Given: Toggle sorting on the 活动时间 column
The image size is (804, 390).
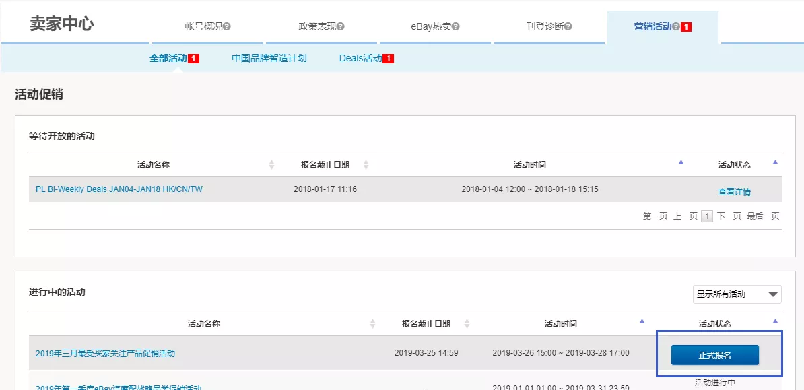Looking at the screenshot, I should tap(681, 163).
